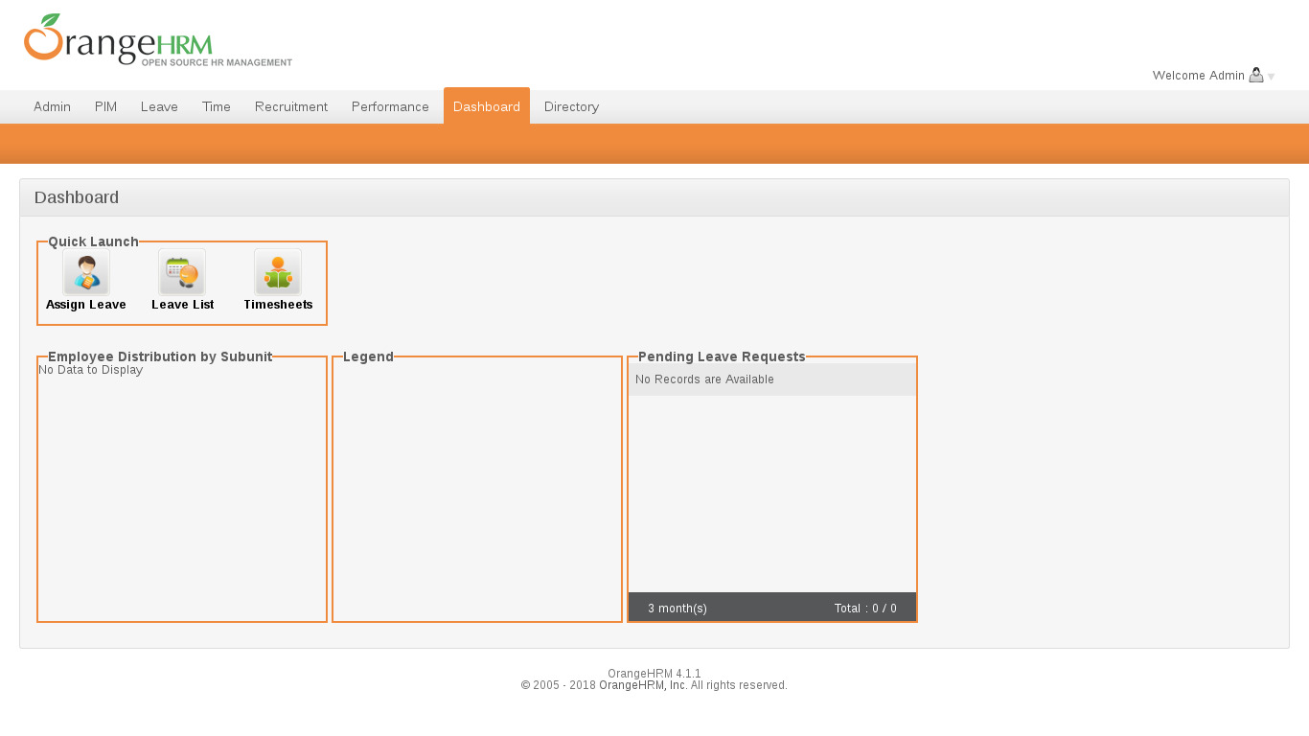The width and height of the screenshot is (1309, 736).
Task: Open the Admin menu
Action: click(x=52, y=106)
